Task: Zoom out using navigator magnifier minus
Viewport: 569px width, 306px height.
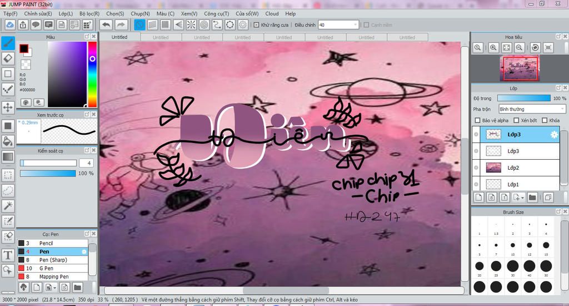Action: pos(520,48)
